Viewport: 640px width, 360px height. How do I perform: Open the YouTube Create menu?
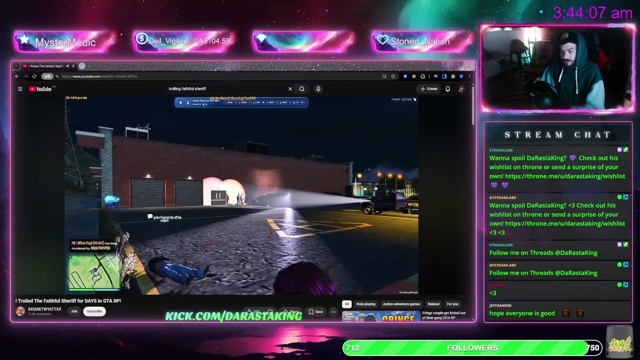[x=429, y=89]
